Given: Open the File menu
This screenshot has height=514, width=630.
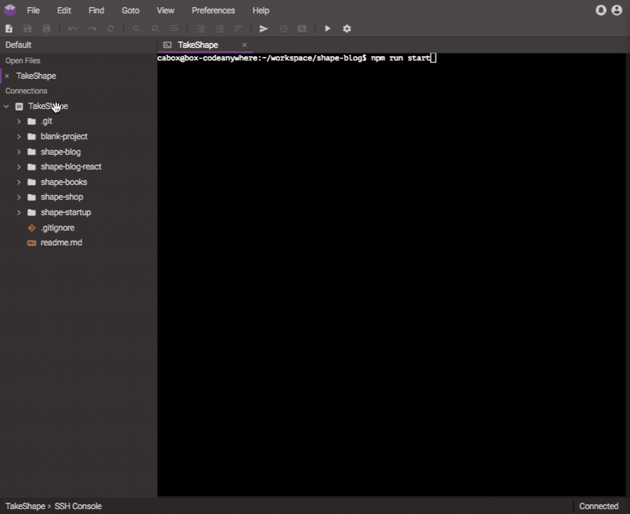Looking at the screenshot, I should tap(33, 11).
